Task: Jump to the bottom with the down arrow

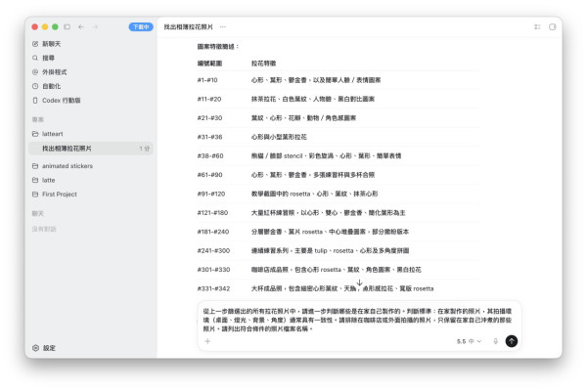Action: point(359,282)
